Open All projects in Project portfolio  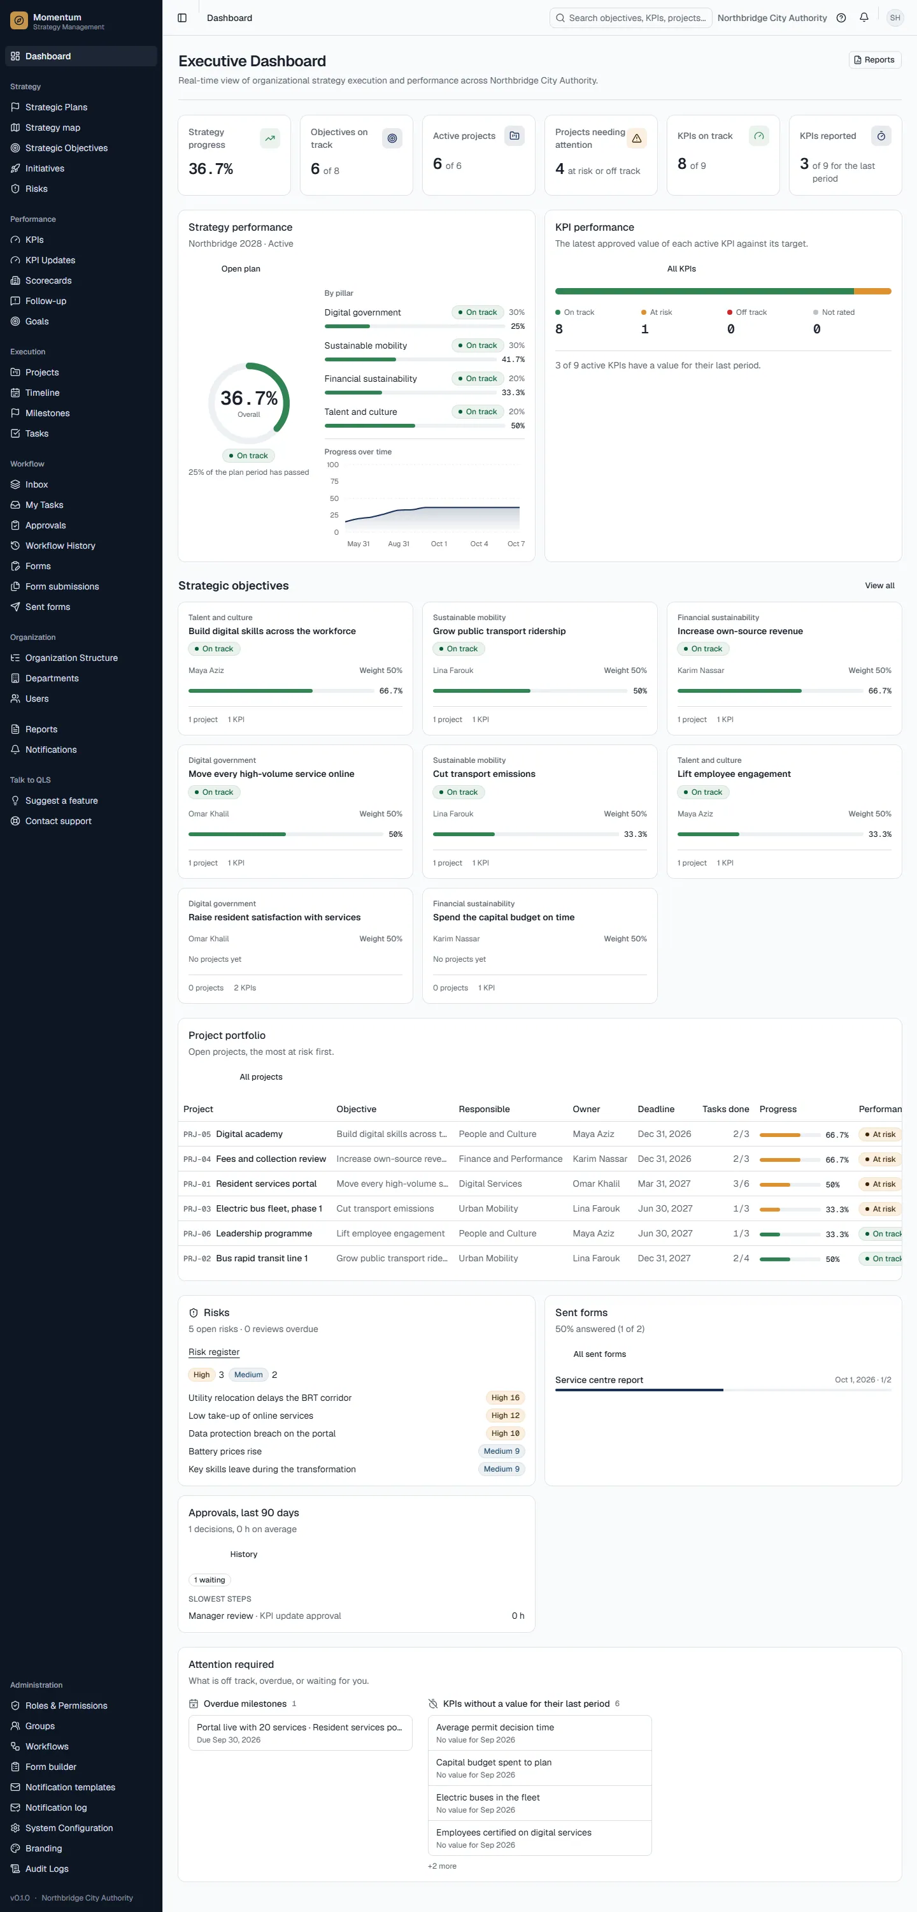tap(260, 1077)
